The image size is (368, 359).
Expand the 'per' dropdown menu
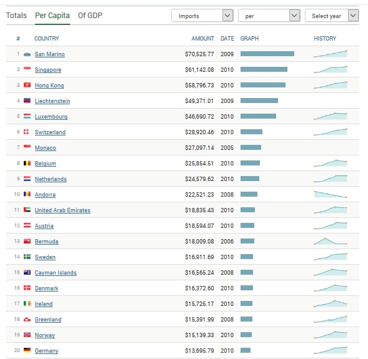point(269,16)
